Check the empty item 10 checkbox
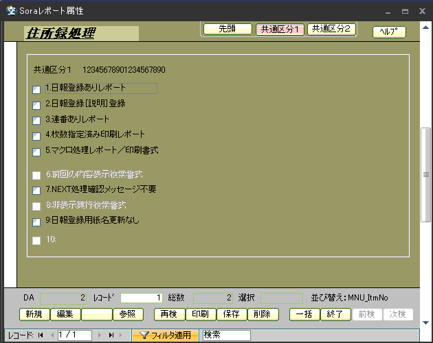 36,241
